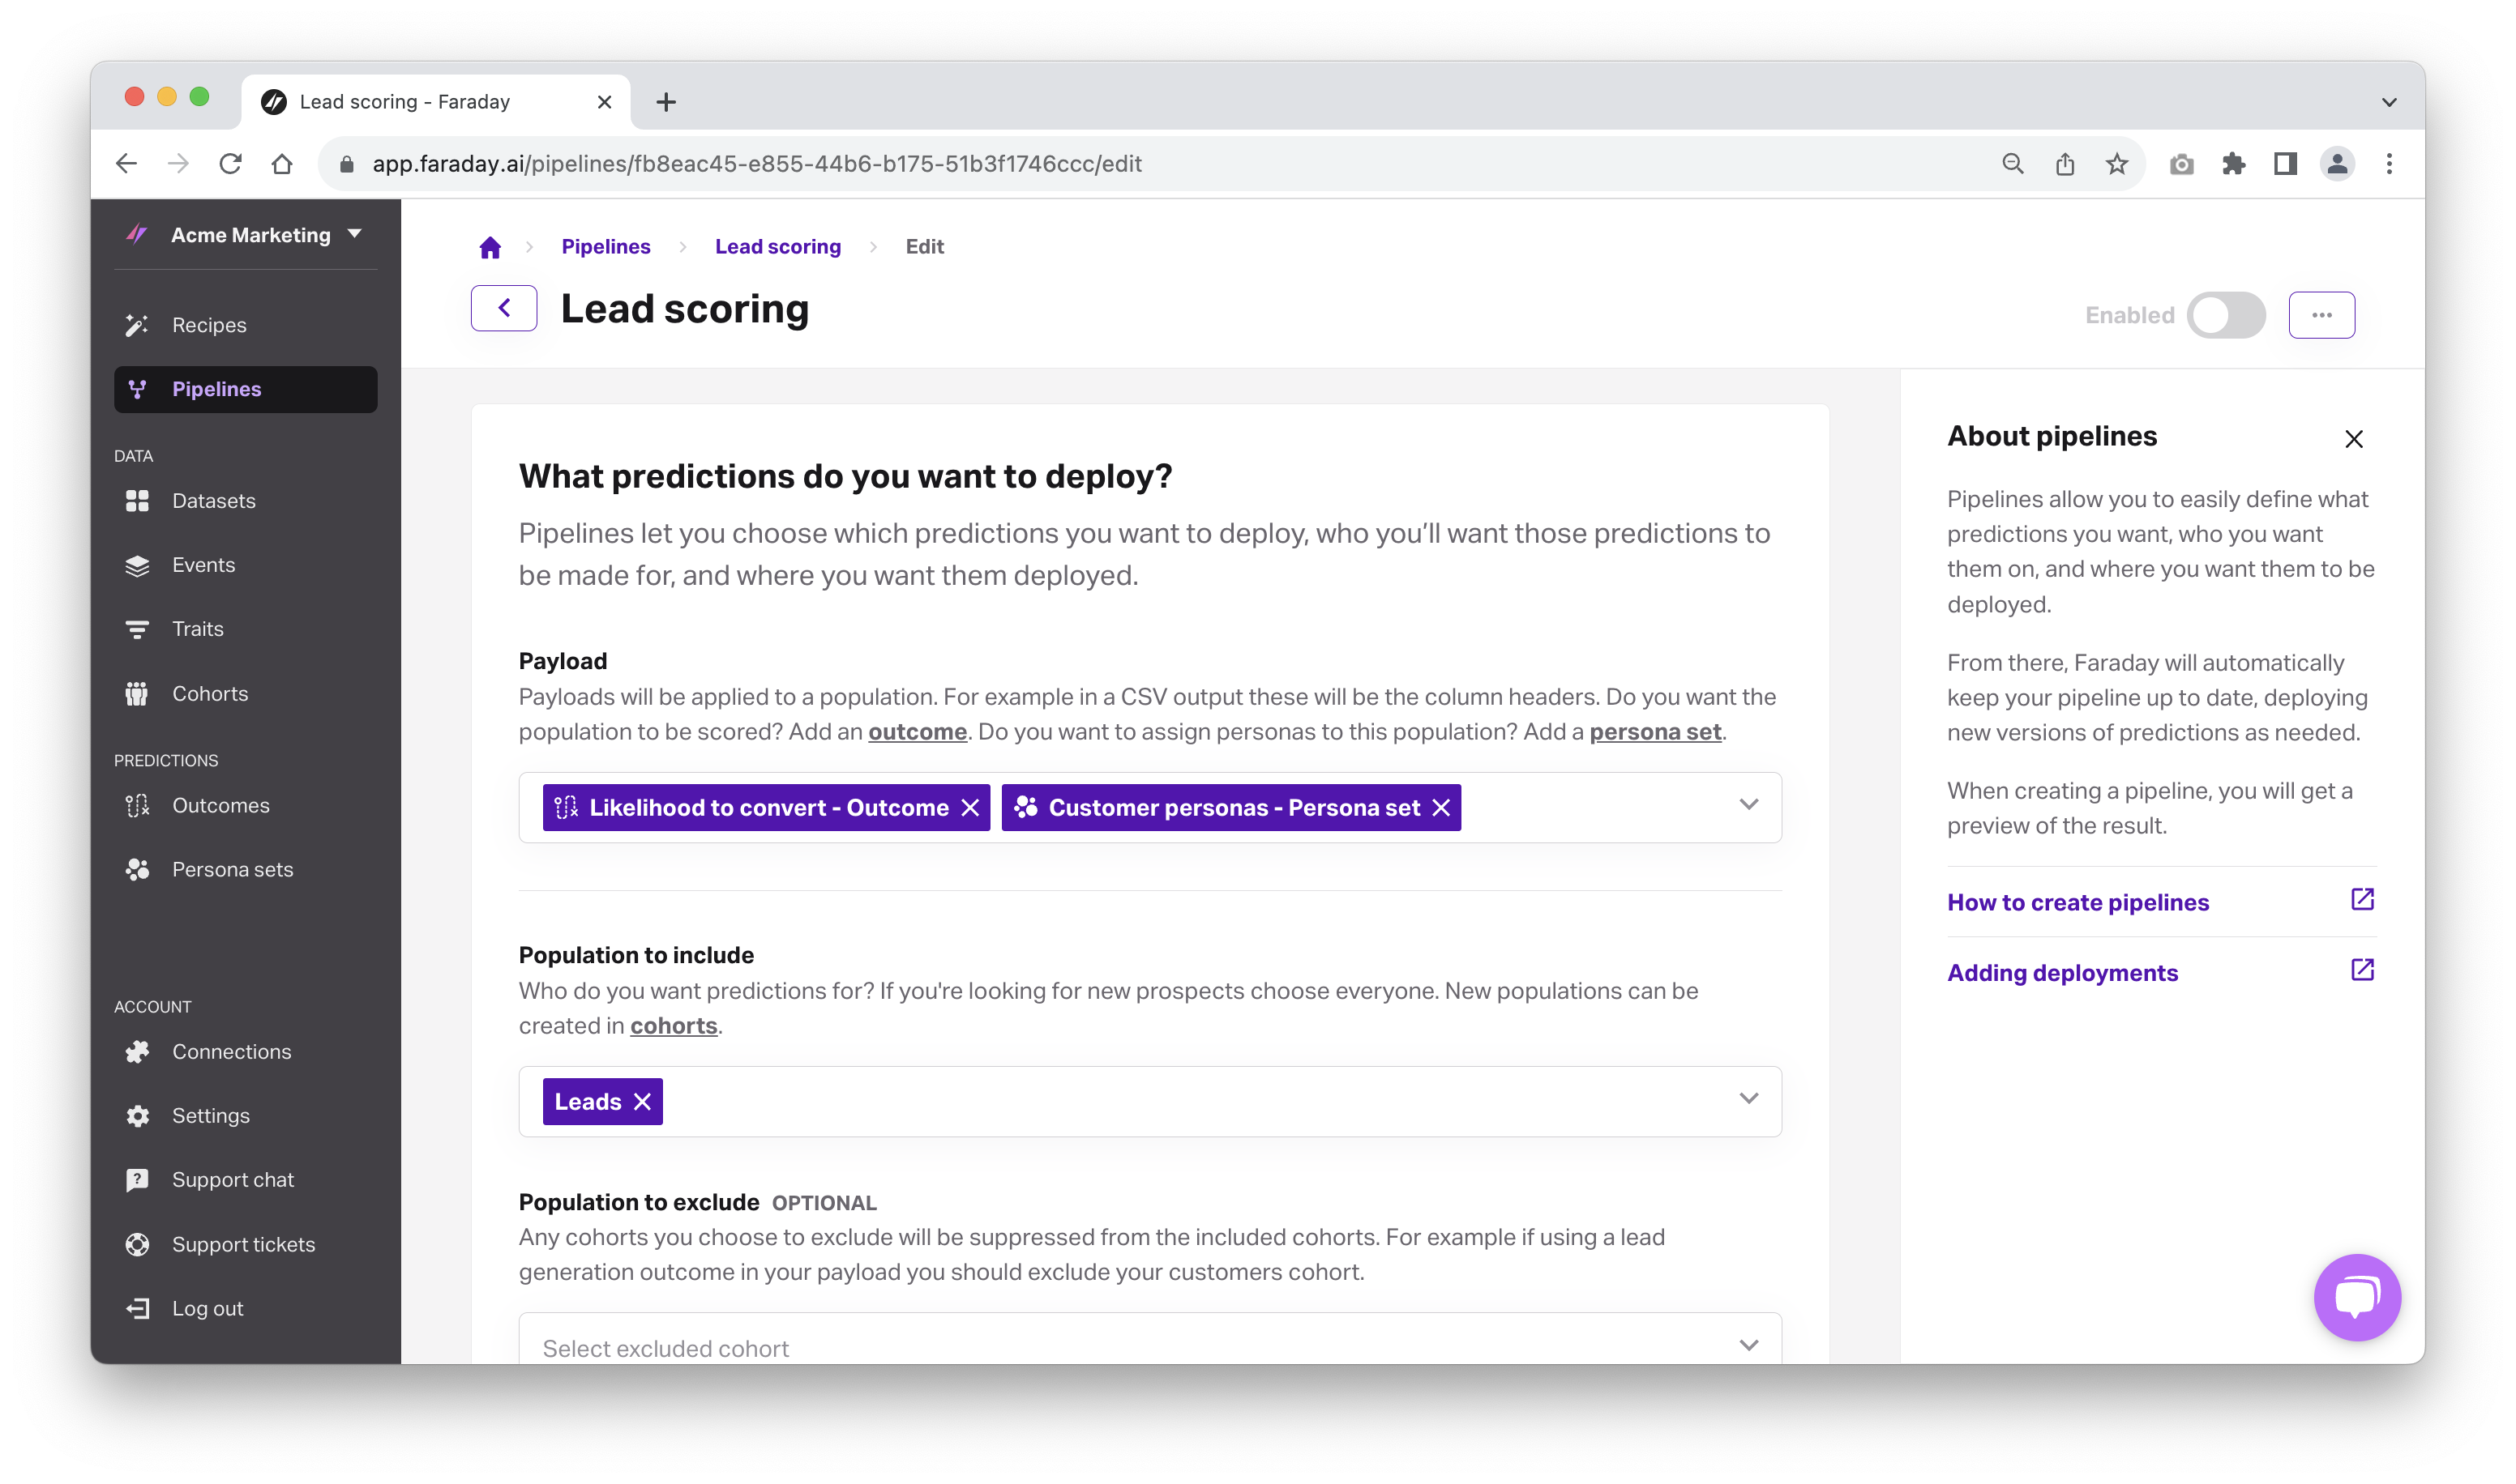Screen dimensions: 2516x1484
Task: Click the back arrow button
Action: [x=503, y=308]
